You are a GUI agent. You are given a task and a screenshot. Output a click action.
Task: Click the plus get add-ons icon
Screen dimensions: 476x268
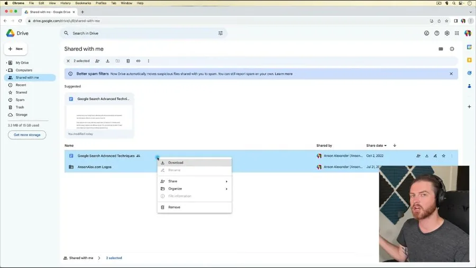click(469, 106)
